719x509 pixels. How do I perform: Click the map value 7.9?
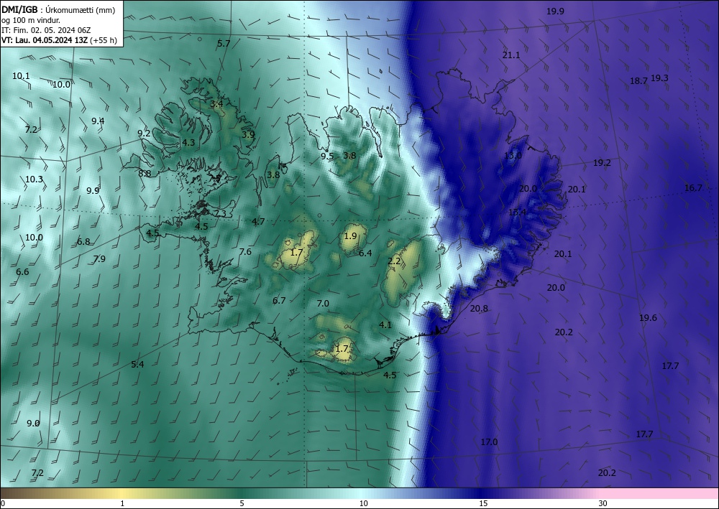[x=99, y=259]
